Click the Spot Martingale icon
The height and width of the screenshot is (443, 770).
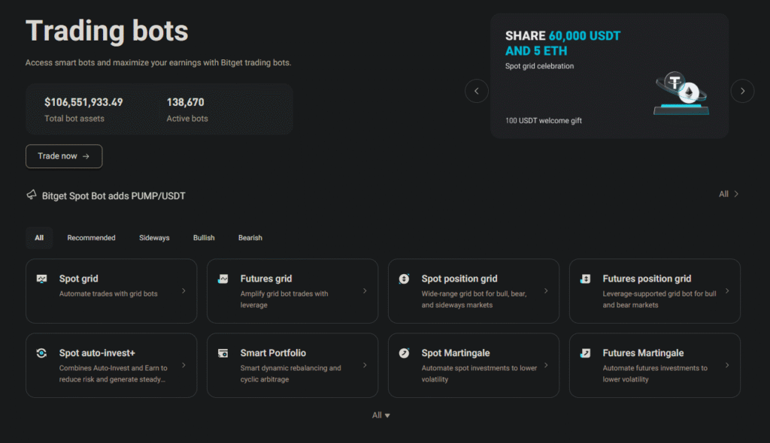[x=404, y=353]
